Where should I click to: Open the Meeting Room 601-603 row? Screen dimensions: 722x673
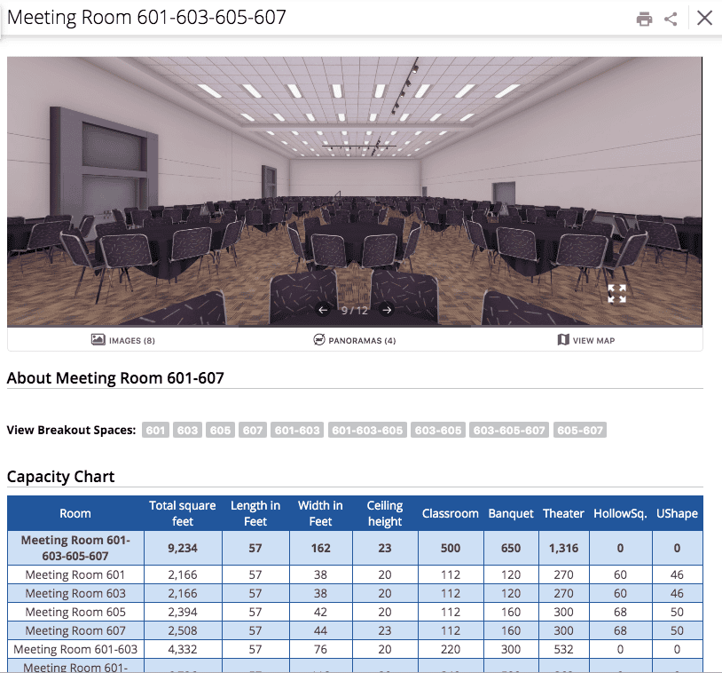pos(75,649)
